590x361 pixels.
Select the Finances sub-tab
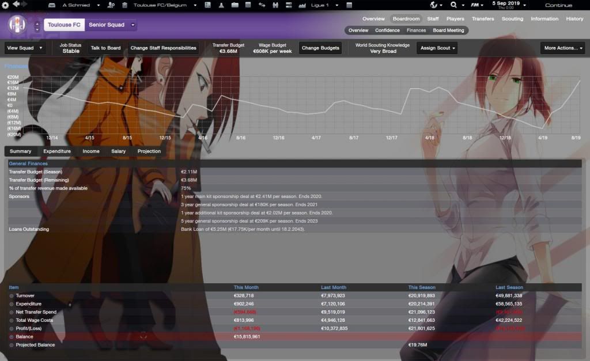click(416, 31)
